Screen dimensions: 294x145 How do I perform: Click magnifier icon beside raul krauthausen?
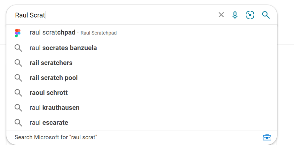coord(18,108)
